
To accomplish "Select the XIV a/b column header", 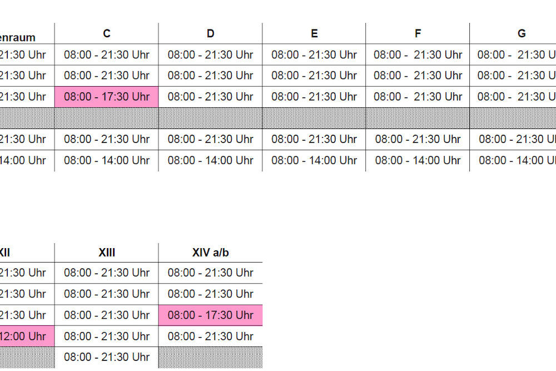I will pos(210,253).
